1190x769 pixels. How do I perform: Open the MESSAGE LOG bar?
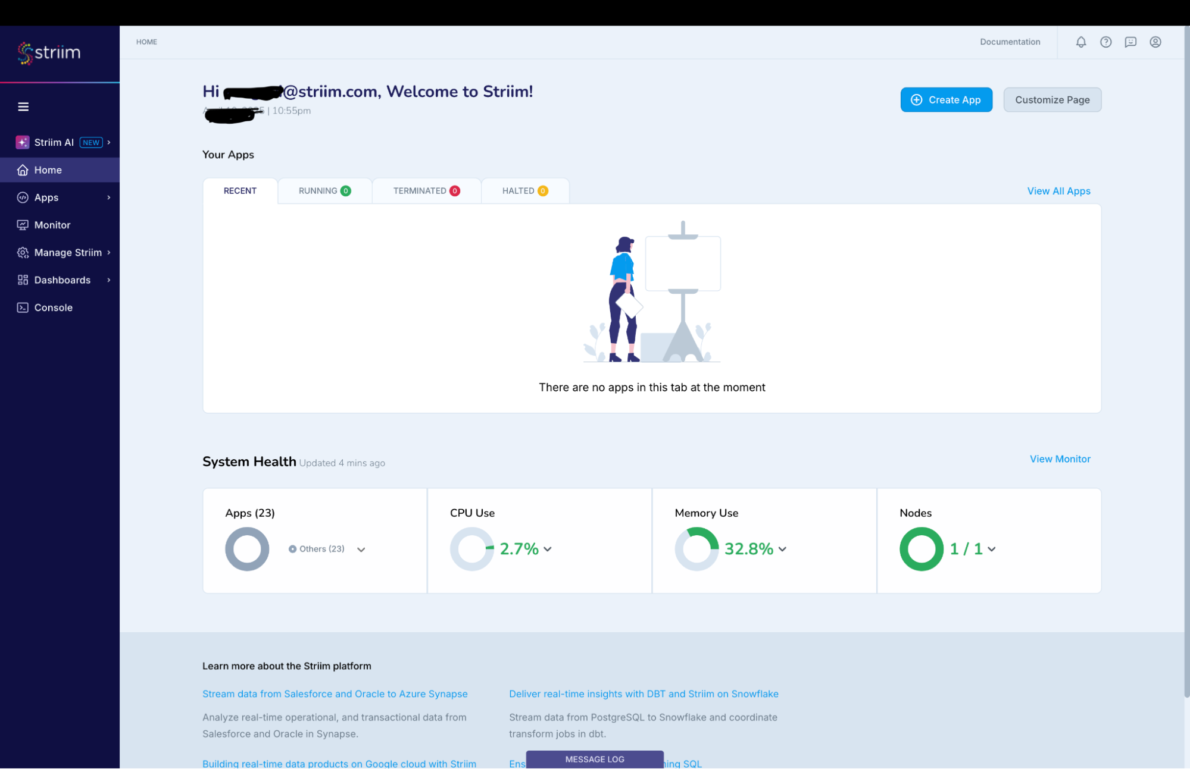pos(595,759)
